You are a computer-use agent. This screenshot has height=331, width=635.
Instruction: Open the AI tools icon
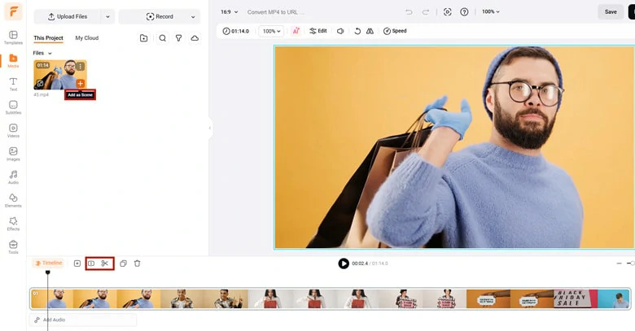(x=296, y=31)
